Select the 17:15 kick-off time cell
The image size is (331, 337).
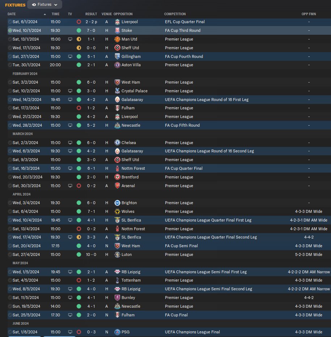point(55,246)
